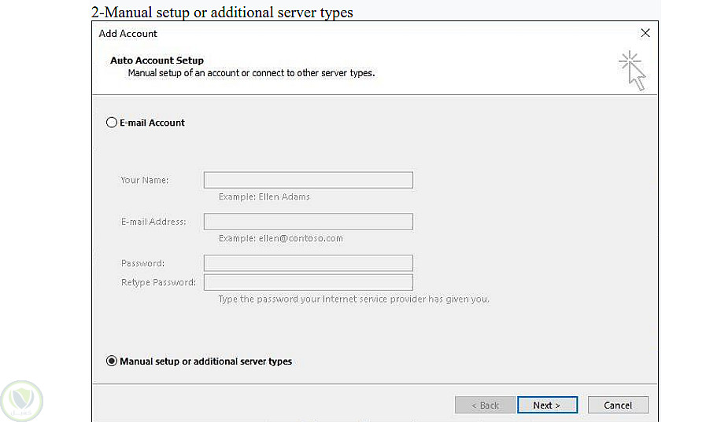Click the "Password:" label text

[142, 263]
